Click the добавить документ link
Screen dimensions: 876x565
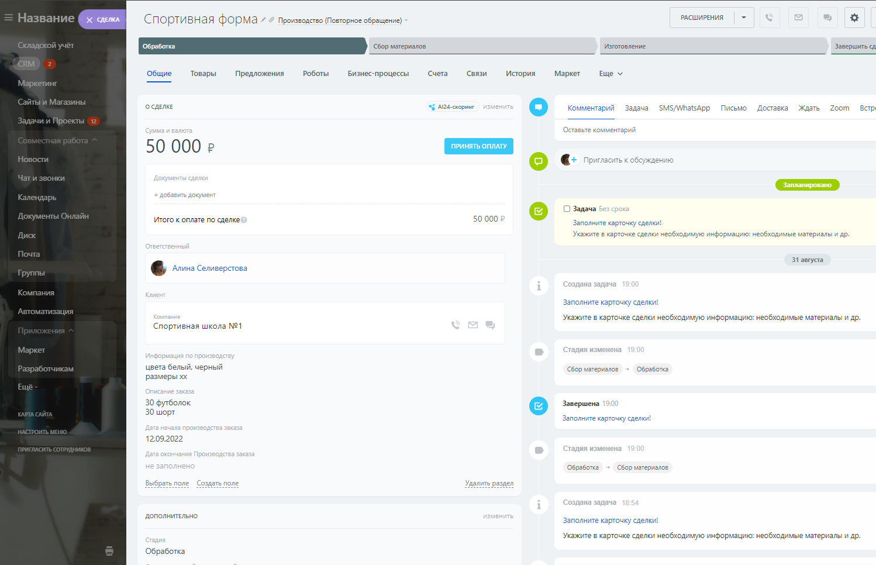click(185, 195)
